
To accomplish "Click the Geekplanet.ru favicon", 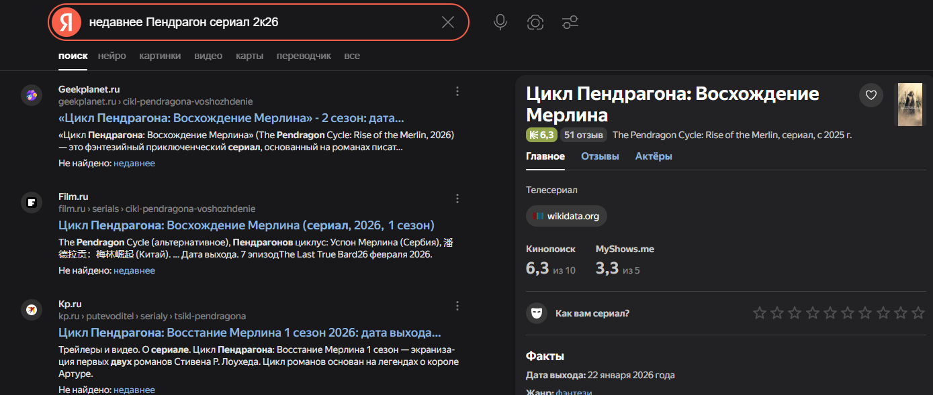I will 32,95.
